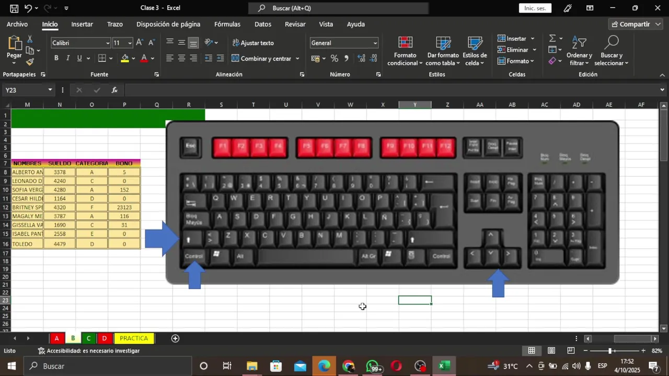The width and height of the screenshot is (669, 376).
Task: Align text left in the cell
Action: pos(170,58)
